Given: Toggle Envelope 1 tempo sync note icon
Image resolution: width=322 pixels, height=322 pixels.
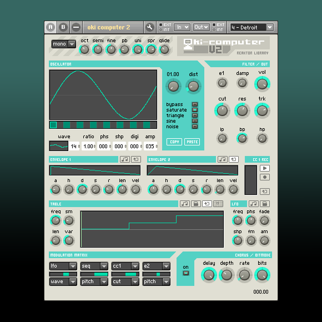Looking at the screenshot, I should tap(125, 159).
